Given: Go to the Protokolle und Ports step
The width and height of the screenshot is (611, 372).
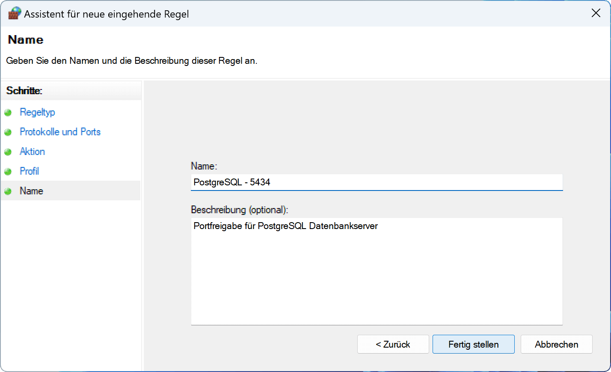Looking at the screenshot, I should tap(60, 132).
